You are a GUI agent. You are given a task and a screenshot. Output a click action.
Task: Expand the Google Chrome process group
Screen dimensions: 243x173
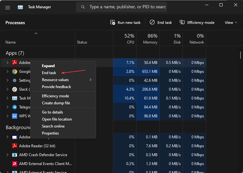pyautogui.click(x=8, y=72)
